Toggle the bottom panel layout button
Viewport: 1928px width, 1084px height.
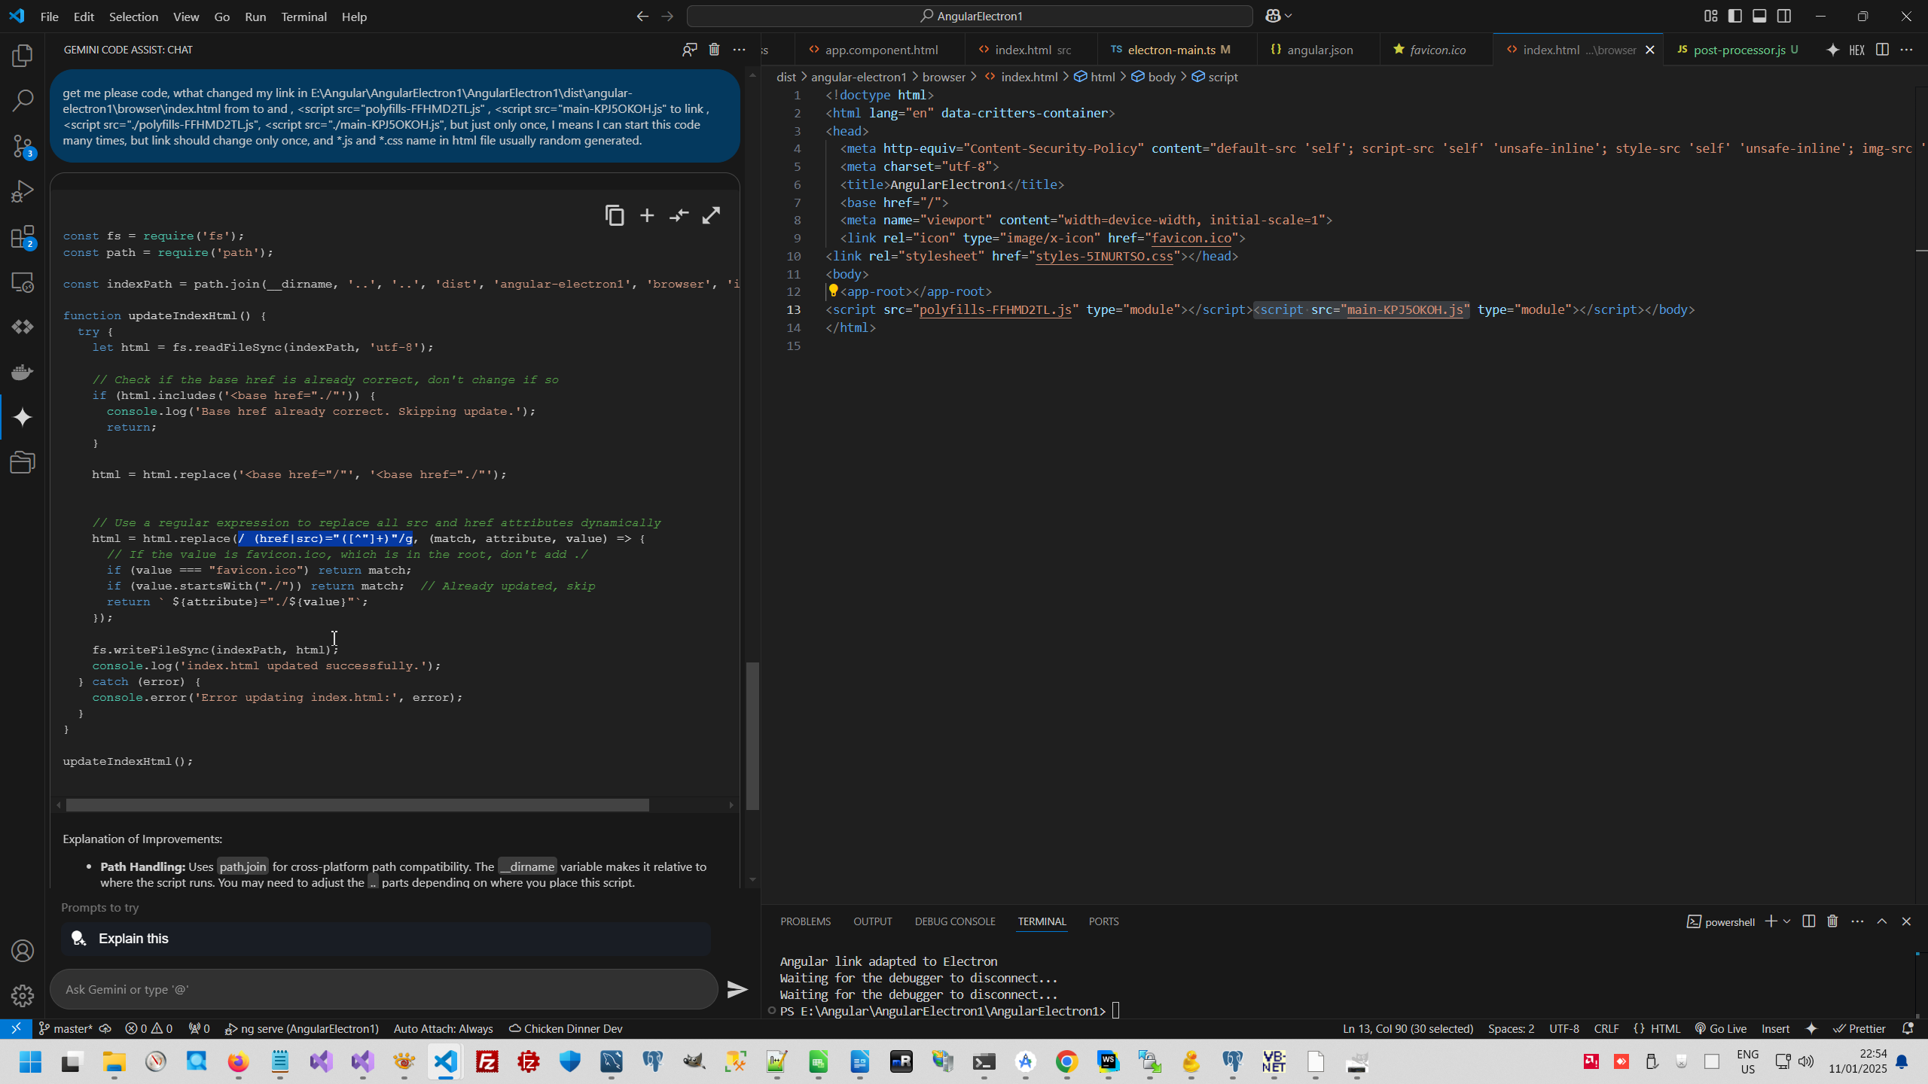tap(1759, 16)
